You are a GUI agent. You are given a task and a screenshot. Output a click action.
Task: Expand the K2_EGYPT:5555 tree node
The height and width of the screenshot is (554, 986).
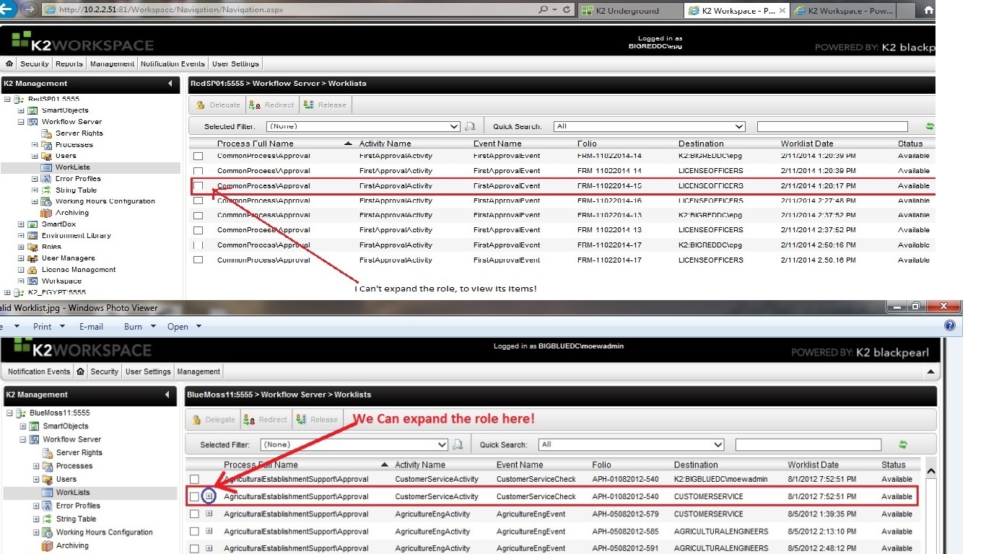7,293
